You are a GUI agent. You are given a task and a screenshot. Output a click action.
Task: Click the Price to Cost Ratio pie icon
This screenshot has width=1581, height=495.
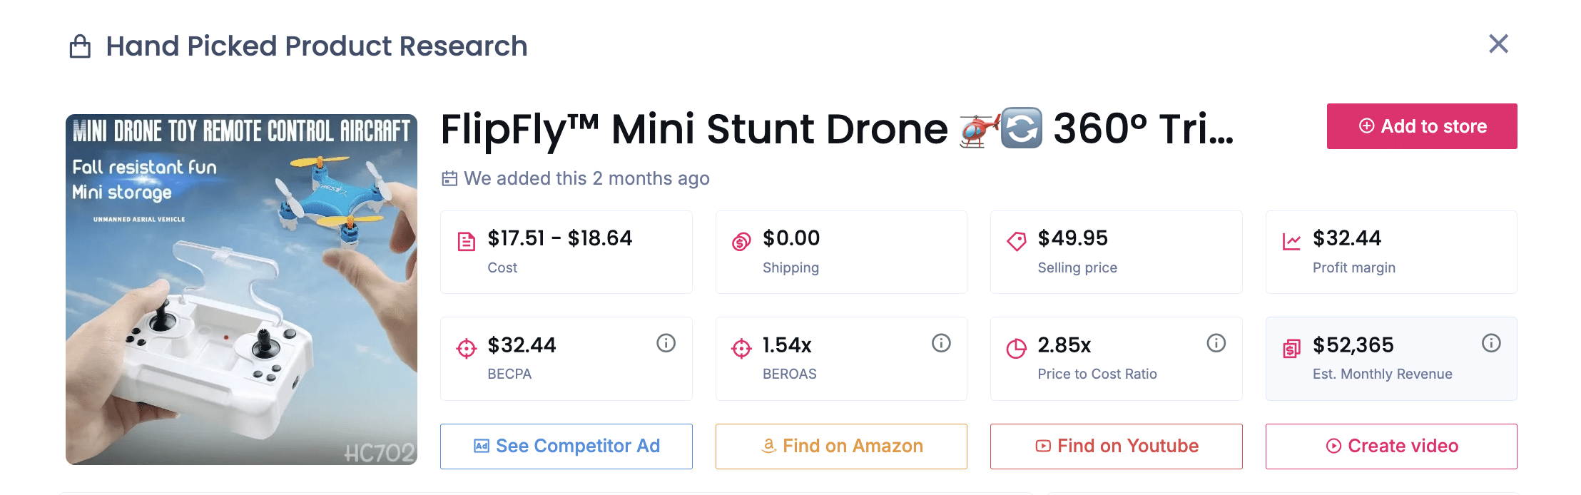coord(1016,349)
